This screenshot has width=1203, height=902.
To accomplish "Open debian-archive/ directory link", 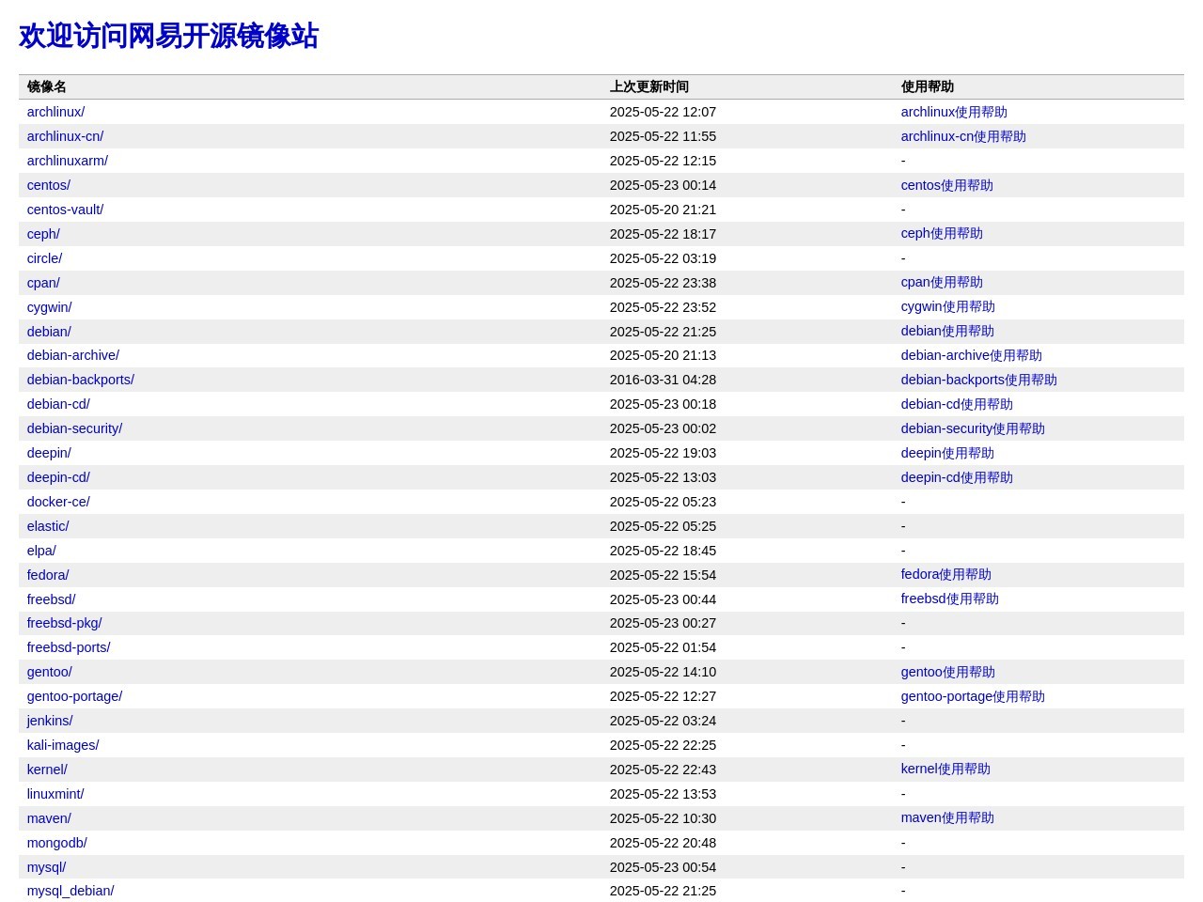I will (x=73, y=355).
